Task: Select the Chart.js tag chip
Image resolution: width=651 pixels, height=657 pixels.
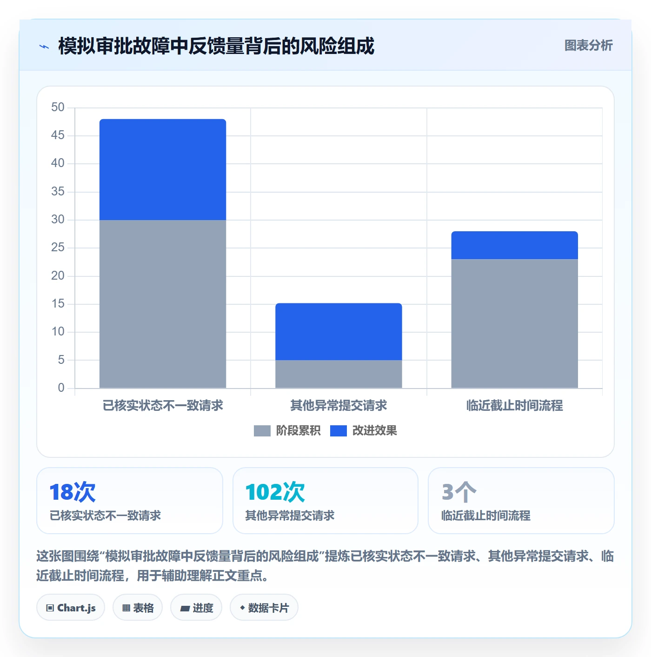Action: click(x=71, y=607)
